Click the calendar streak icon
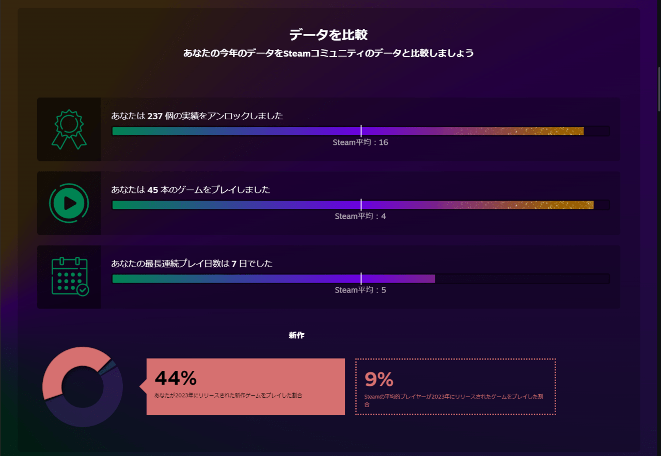The width and height of the screenshot is (661, 456). [x=70, y=277]
